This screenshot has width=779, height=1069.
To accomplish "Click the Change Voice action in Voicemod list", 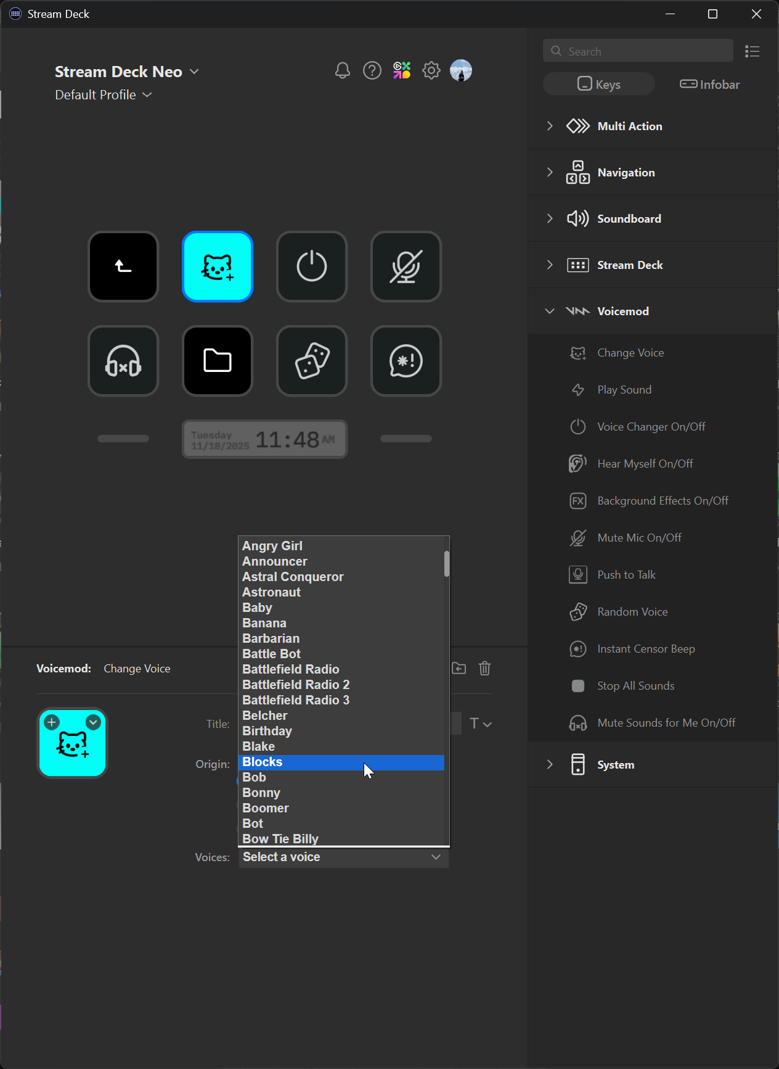I will tap(653, 353).
